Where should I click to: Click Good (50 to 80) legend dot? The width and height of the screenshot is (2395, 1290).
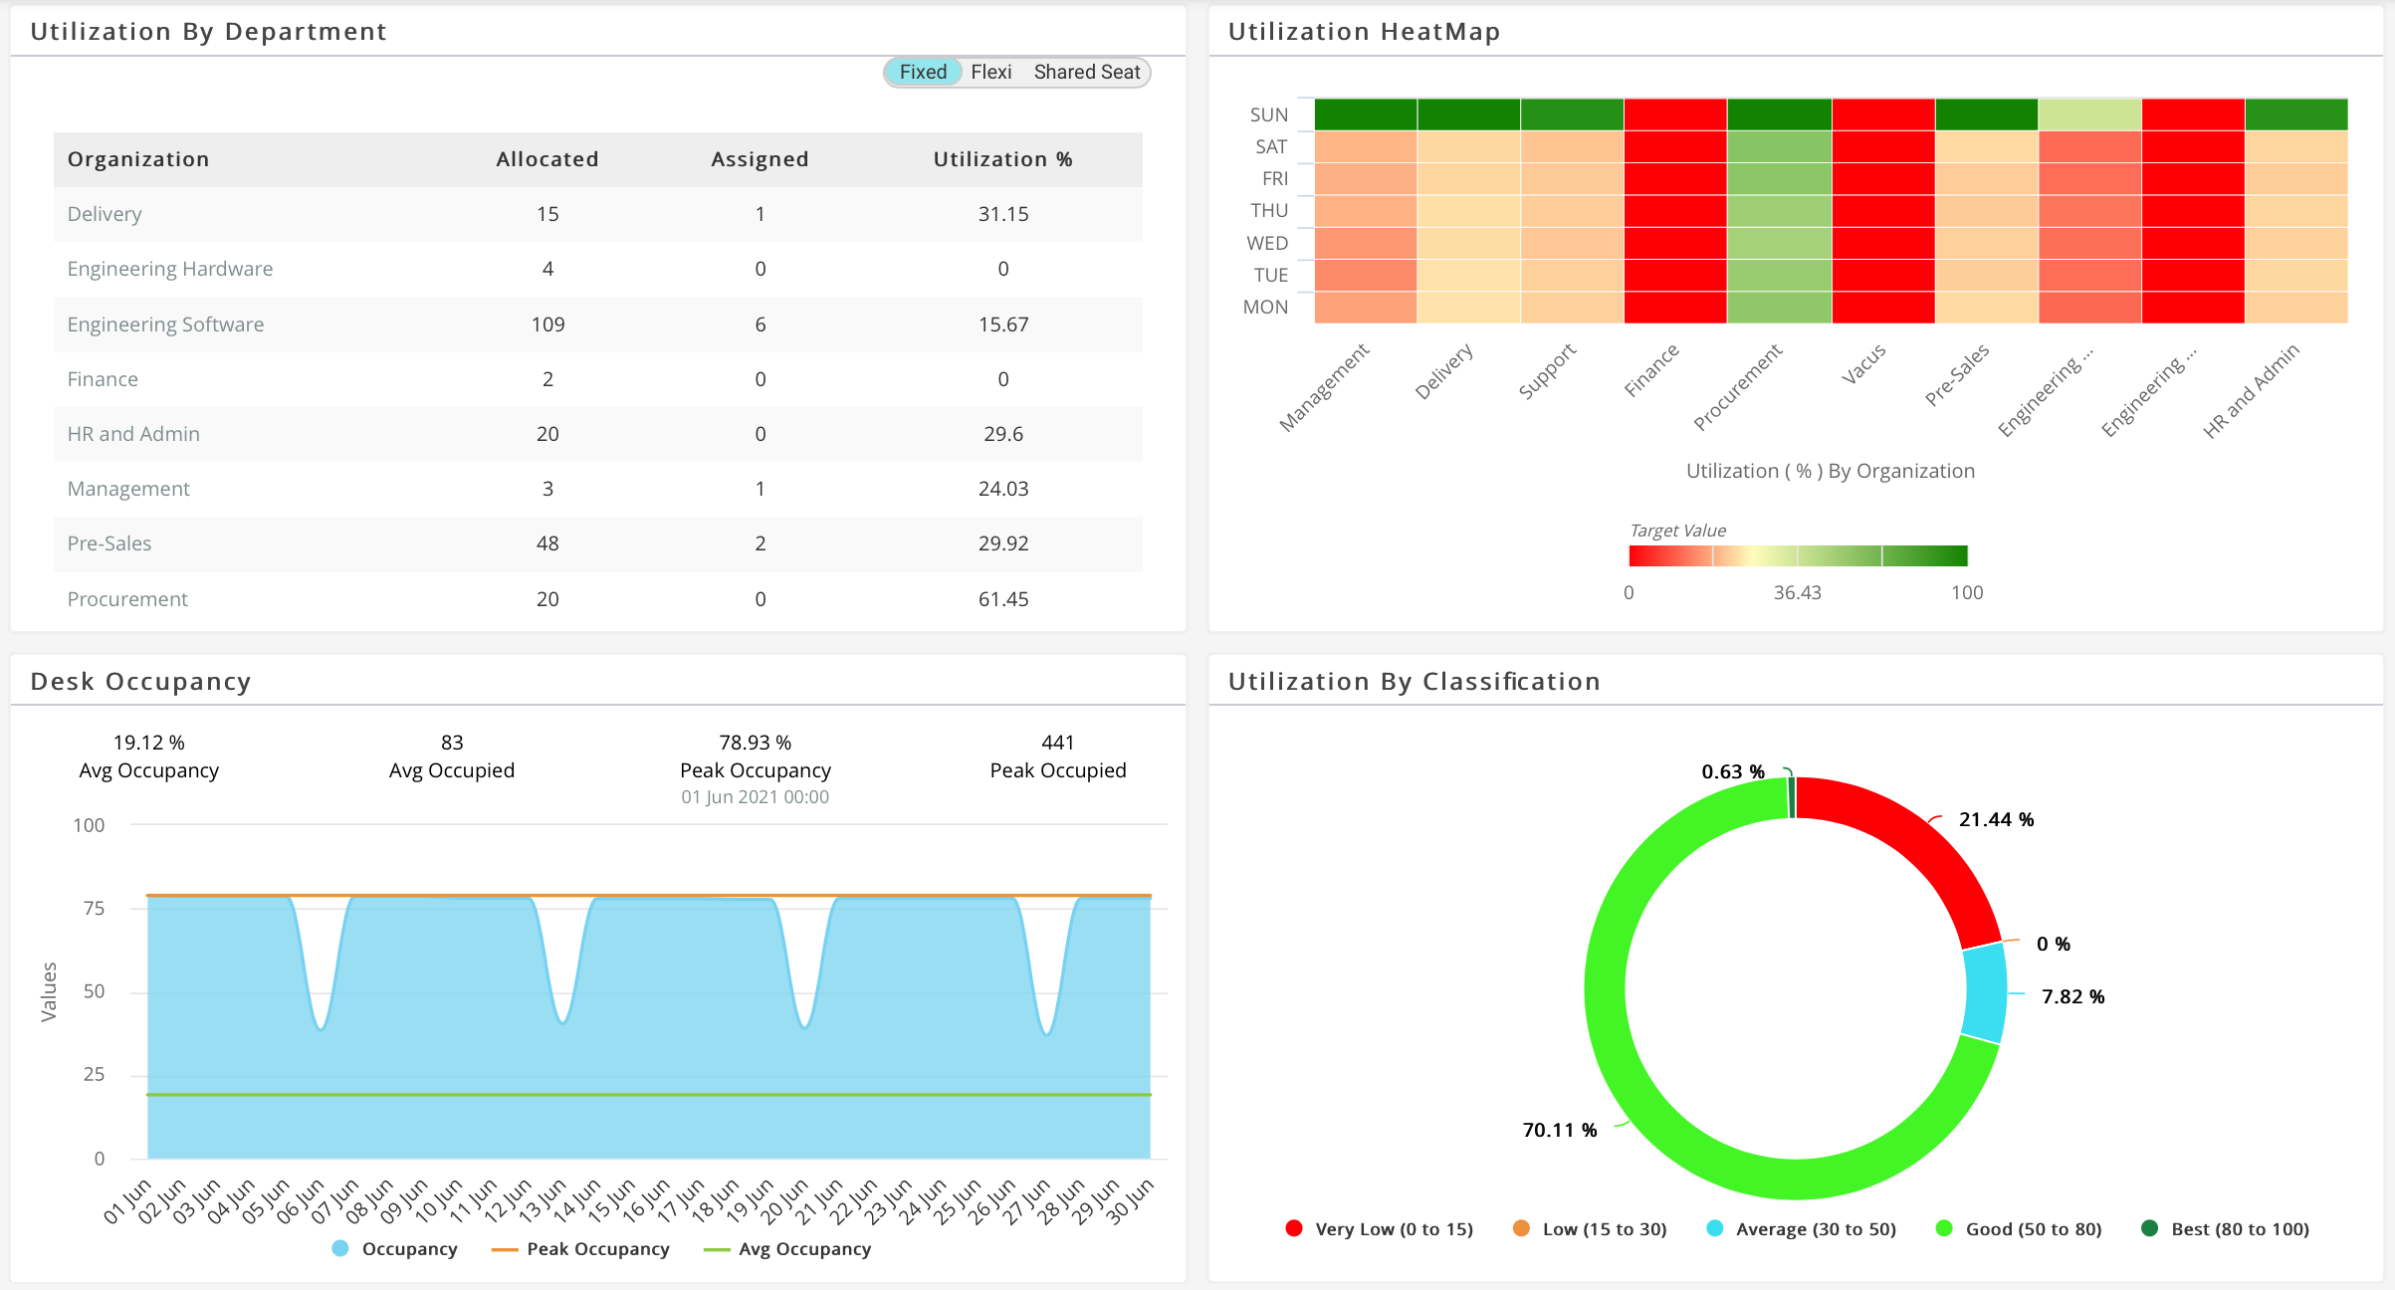pyautogui.click(x=1944, y=1228)
